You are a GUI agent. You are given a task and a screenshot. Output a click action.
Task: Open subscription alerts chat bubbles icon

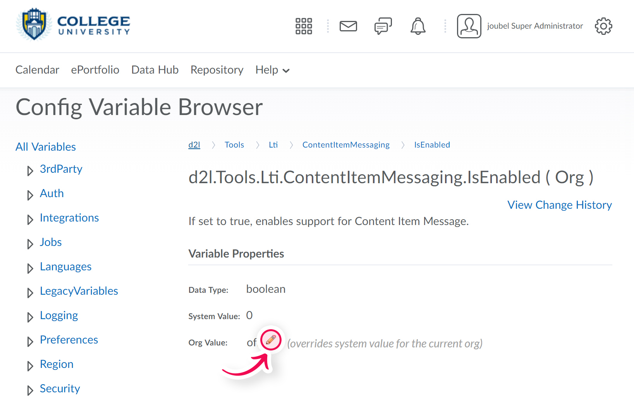pyautogui.click(x=383, y=26)
